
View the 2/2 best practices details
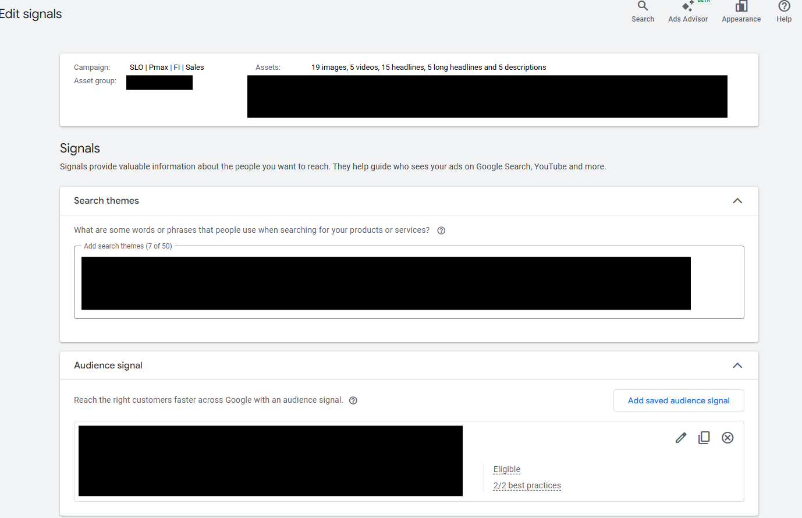click(x=527, y=485)
